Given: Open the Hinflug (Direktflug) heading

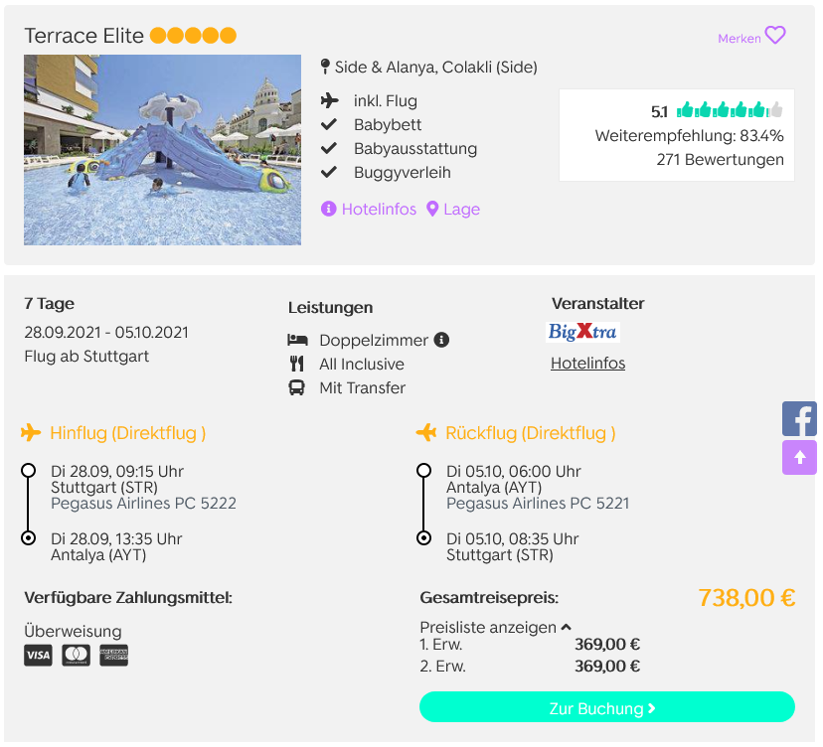Looking at the screenshot, I should coord(127,433).
